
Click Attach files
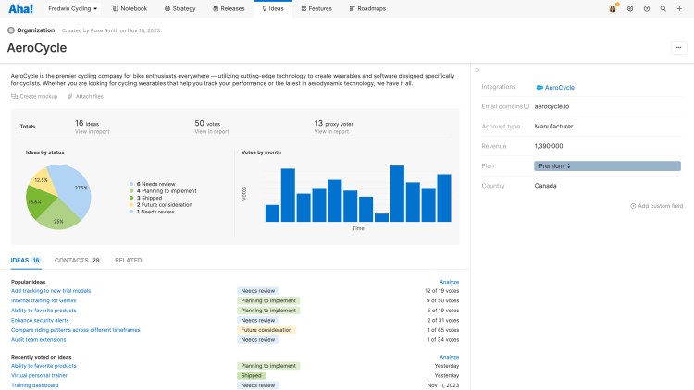coord(85,96)
